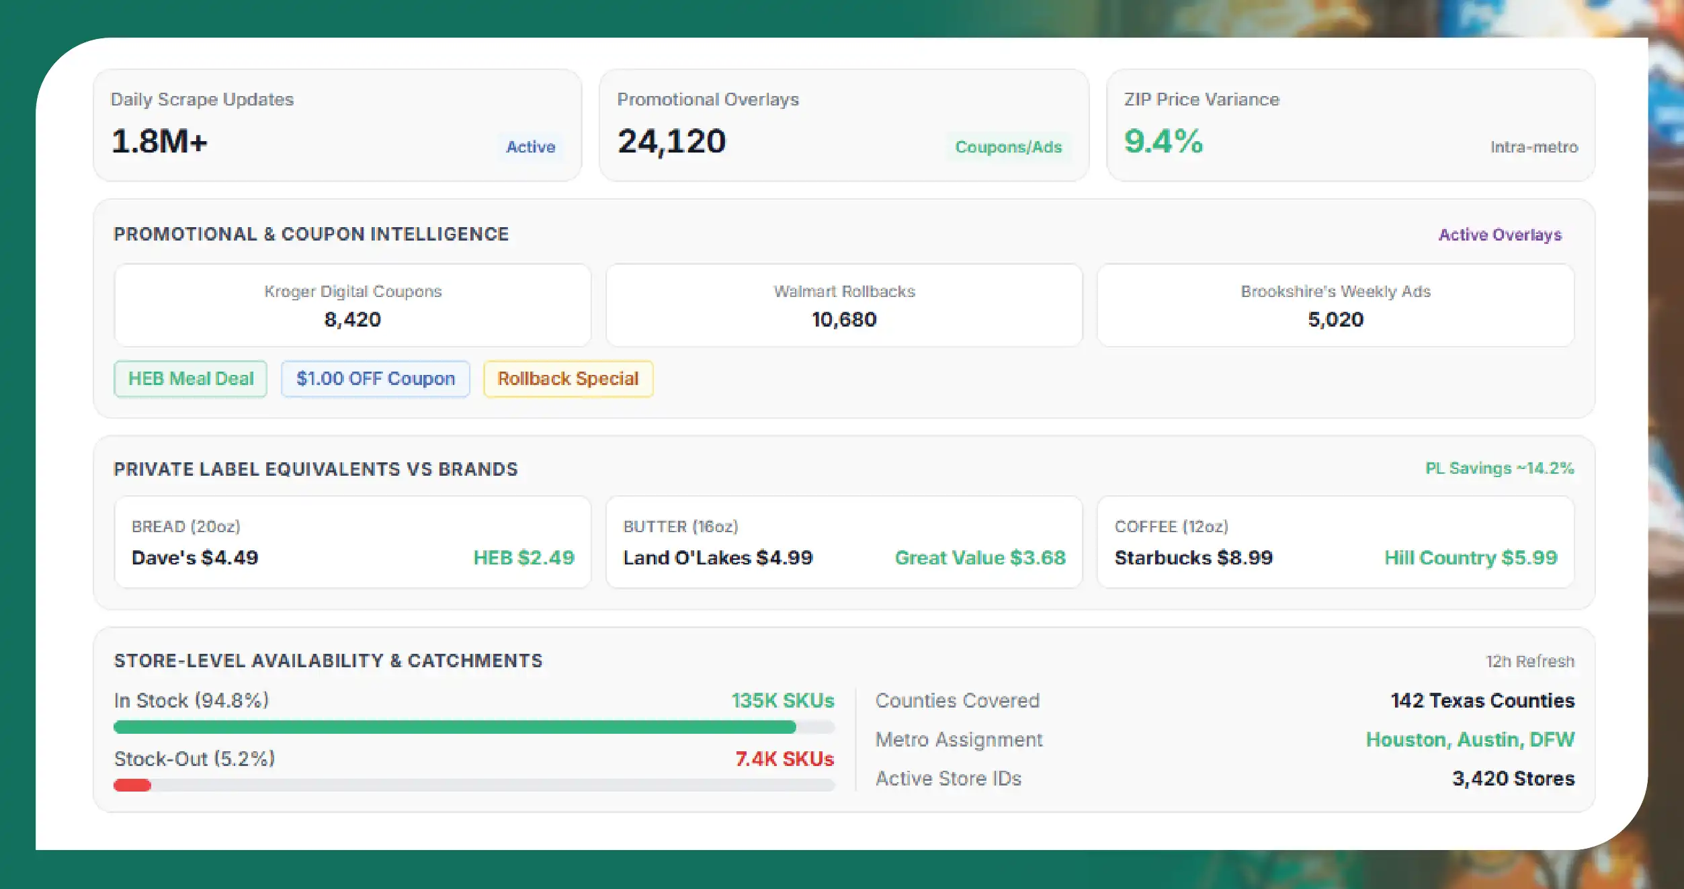Open the Walmart Rollbacks card
1684x889 pixels.
tap(844, 305)
